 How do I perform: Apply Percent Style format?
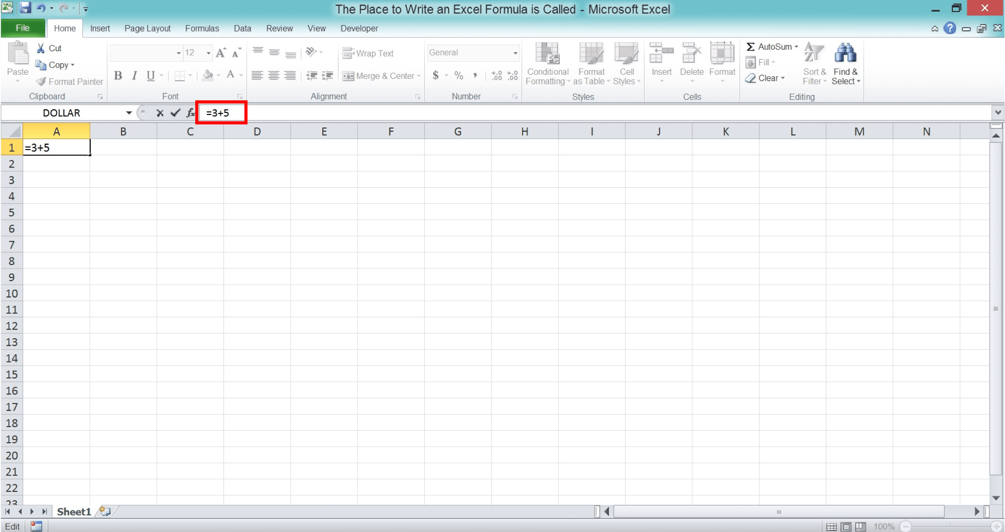[x=458, y=76]
